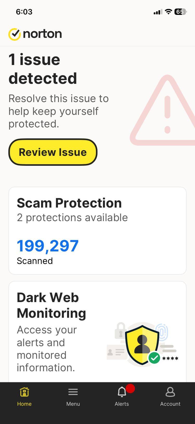Open the Account person icon
Screen dimensions: 195x424
tap(170, 392)
